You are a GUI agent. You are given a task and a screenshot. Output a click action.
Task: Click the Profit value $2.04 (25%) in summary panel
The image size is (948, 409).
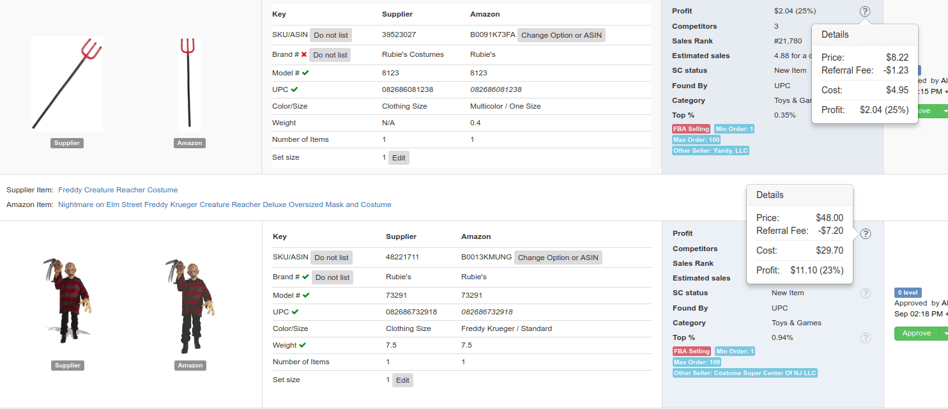tap(795, 11)
